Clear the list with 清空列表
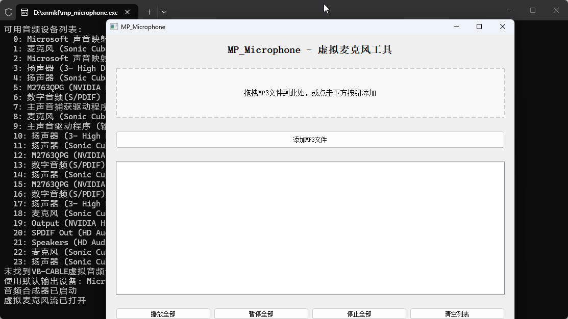Image resolution: width=568 pixels, height=319 pixels. pos(457,314)
